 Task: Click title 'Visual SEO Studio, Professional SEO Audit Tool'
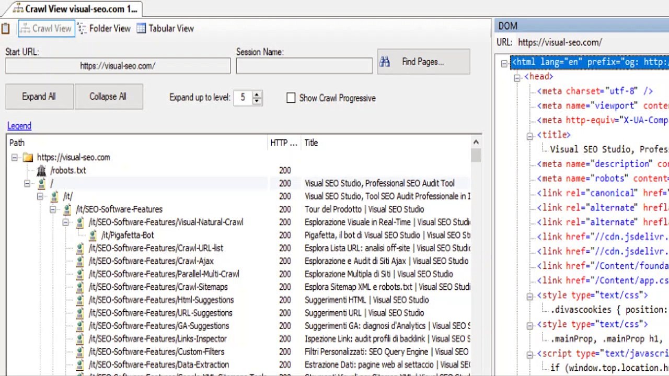(x=380, y=183)
